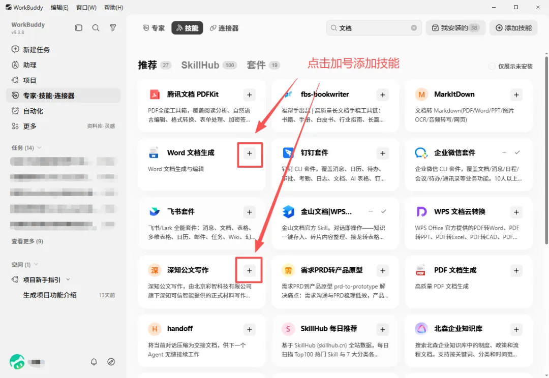Click the 我安装的 38 button
The image size is (549, 378).
(455, 28)
